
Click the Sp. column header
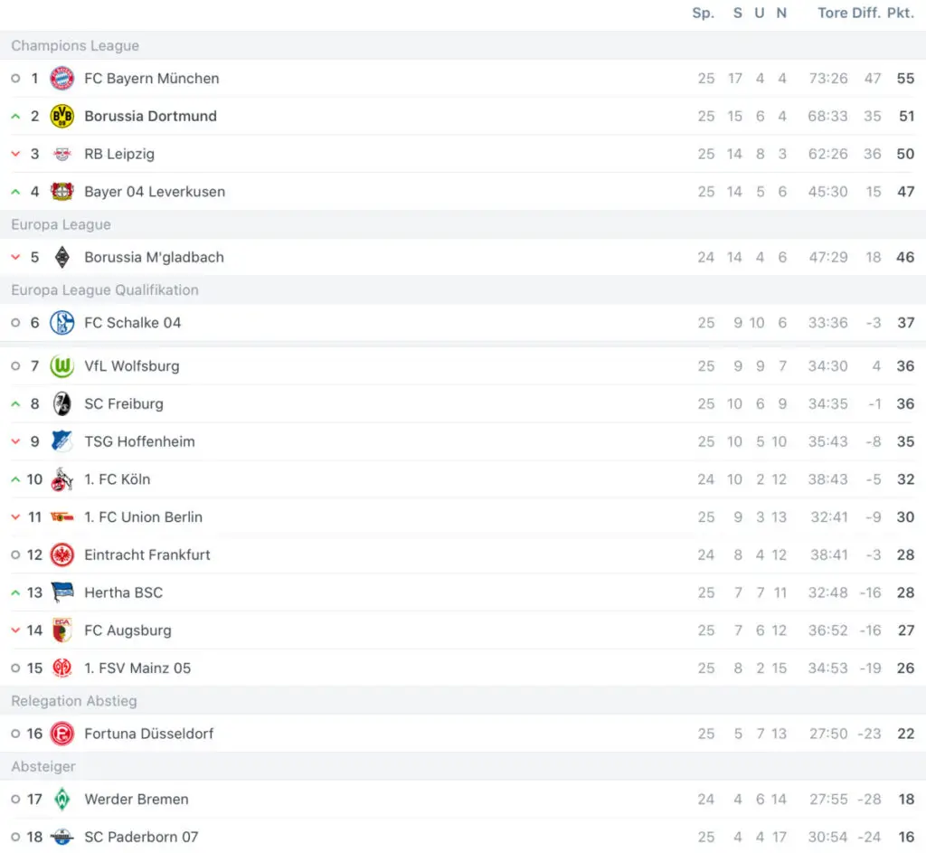(704, 13)
